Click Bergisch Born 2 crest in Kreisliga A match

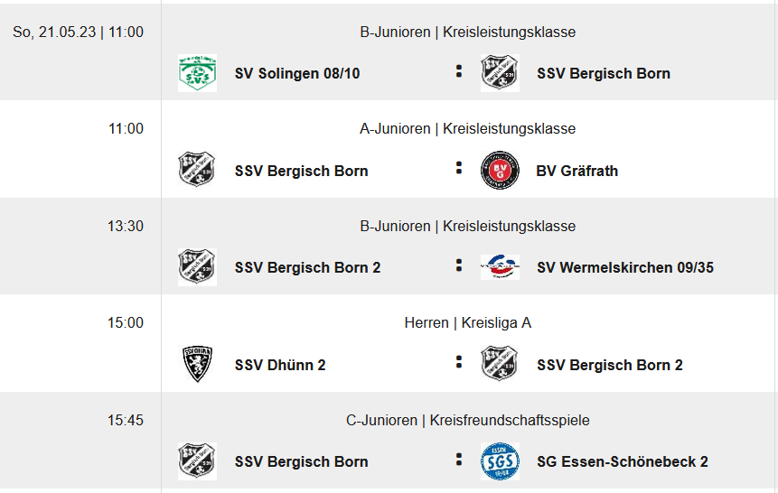click(500, 364)
